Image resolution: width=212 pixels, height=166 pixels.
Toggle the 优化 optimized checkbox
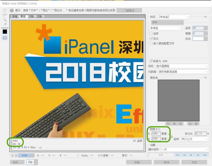(x=151, y=38)
